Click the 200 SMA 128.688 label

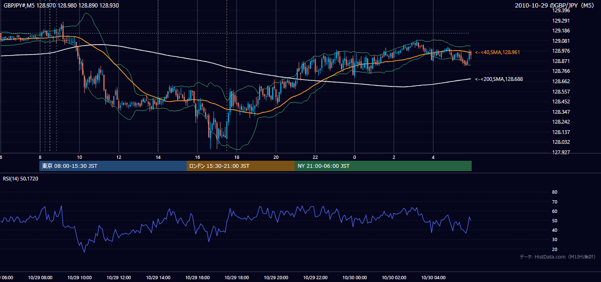tap(499, 79)
